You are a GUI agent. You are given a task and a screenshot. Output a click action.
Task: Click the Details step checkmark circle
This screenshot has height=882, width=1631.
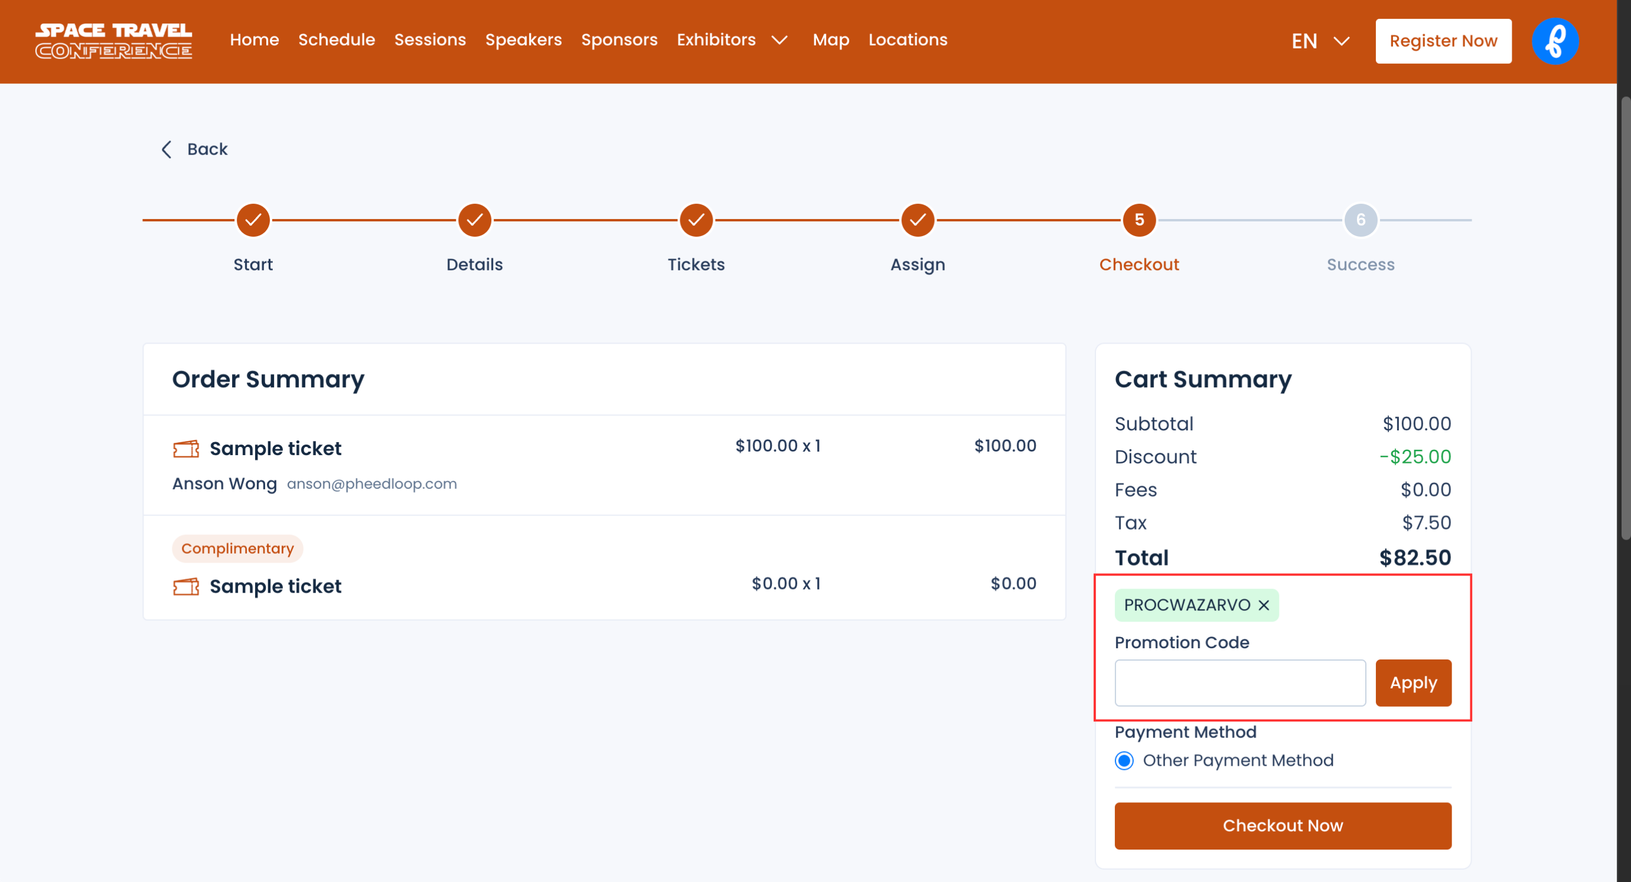click(x=474, y=220)
